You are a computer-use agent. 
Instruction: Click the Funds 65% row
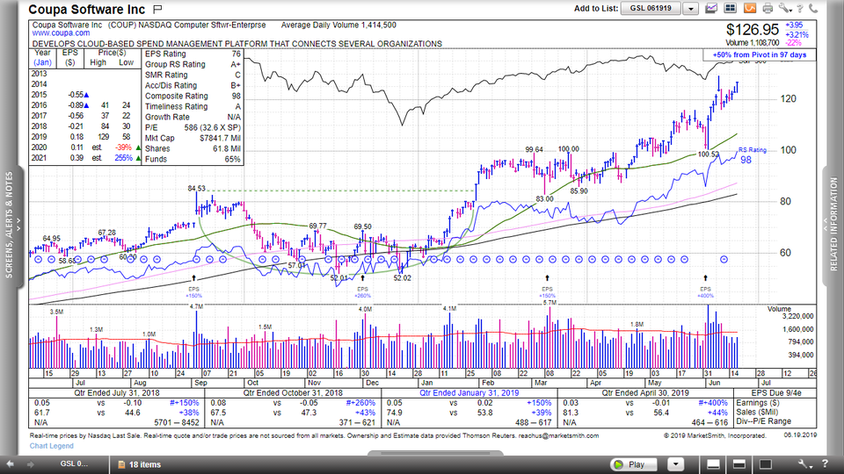pos(193,159)
